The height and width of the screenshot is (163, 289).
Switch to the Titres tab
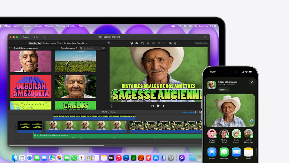pyautogui.click(x=60, y=43)
